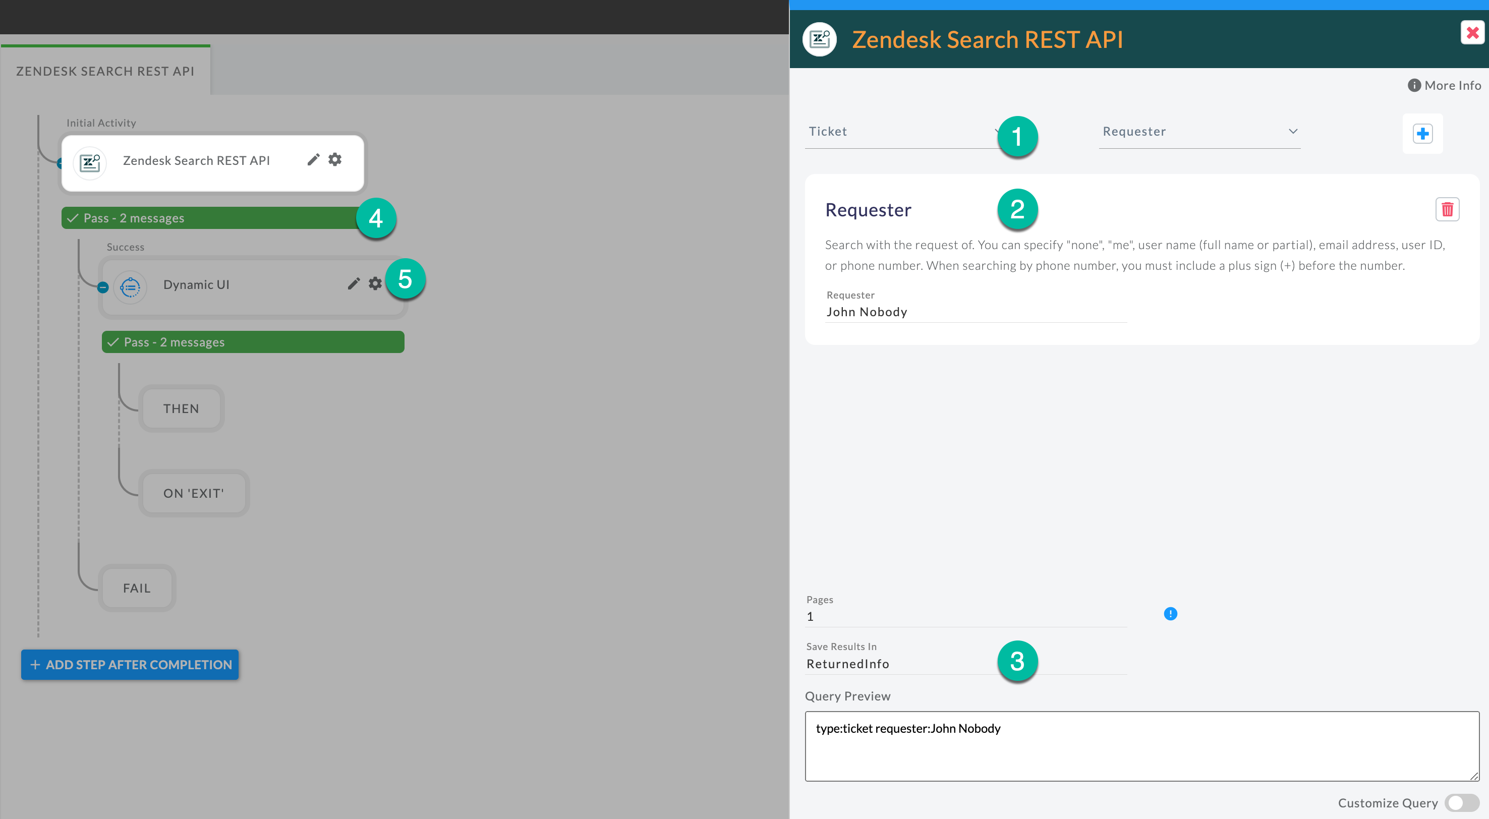
Task: Toggle the Customize Query switch
Action: [1462, 803]
